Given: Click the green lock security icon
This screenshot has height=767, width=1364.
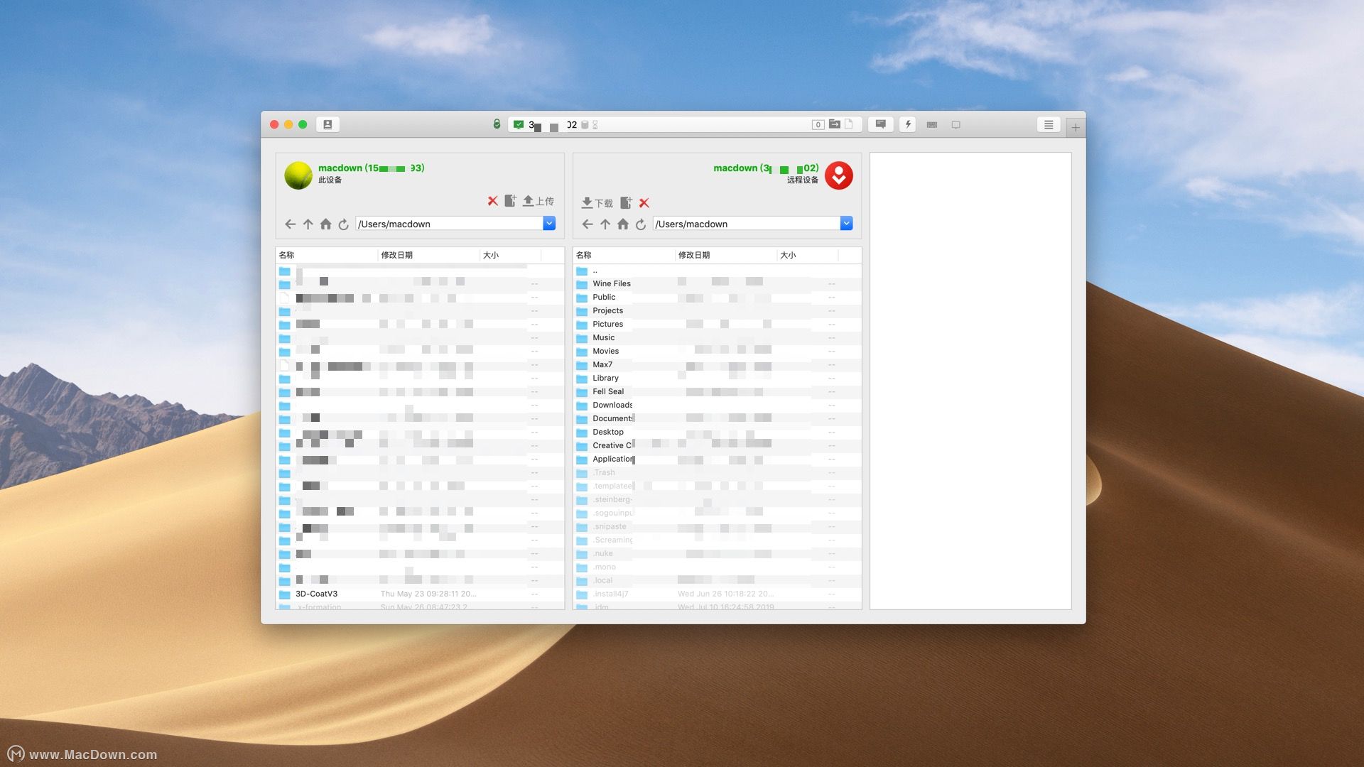Looking at the screenshot, I should 497,124.
